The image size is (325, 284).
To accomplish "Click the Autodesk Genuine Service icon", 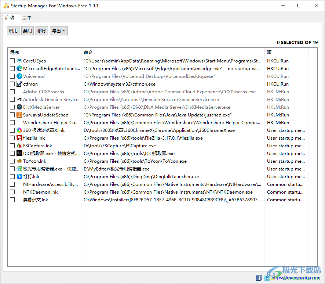I will (x=19, y=100).
